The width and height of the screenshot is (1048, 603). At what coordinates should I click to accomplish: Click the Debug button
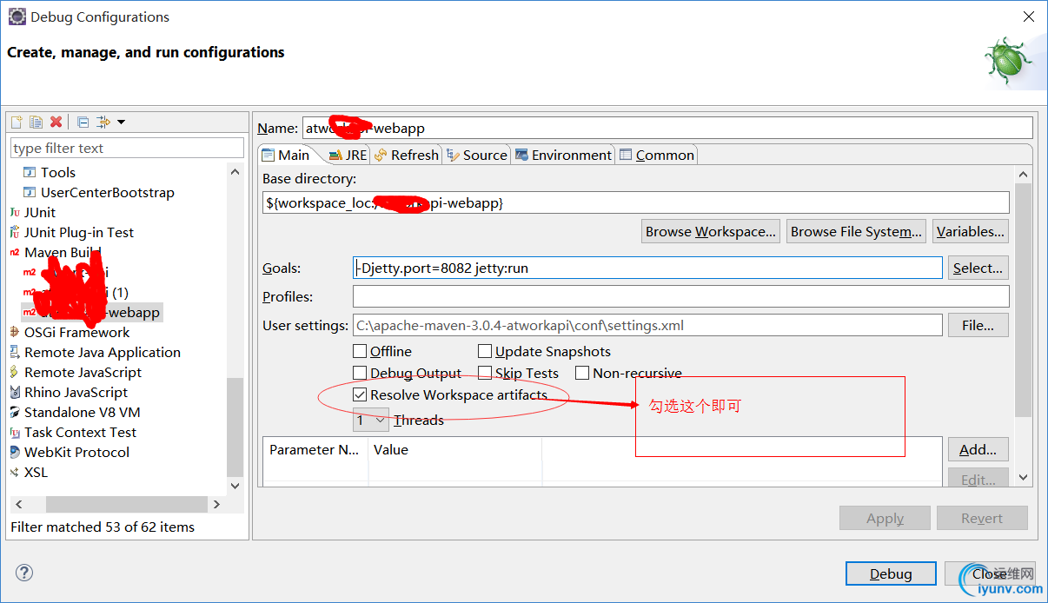pos(891,573)
